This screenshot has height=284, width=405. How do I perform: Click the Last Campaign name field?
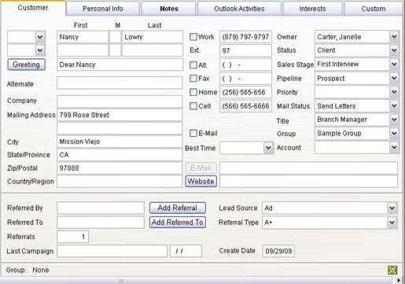point(112,251)
